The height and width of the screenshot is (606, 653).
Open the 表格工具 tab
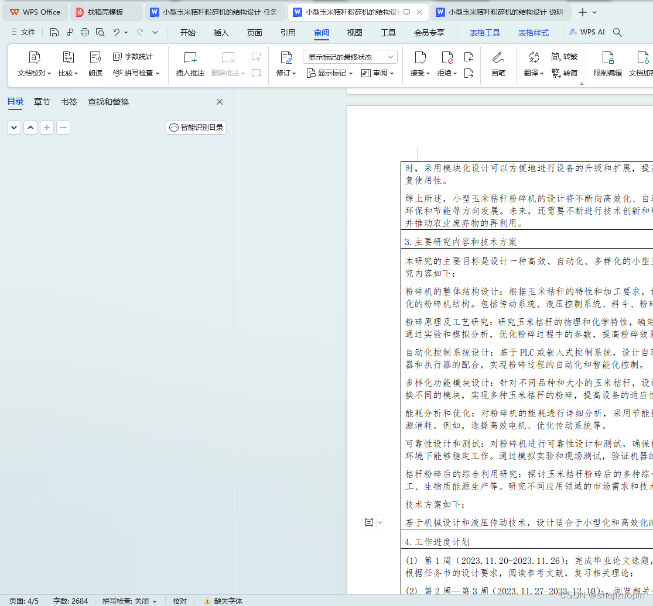pos(485,33)
